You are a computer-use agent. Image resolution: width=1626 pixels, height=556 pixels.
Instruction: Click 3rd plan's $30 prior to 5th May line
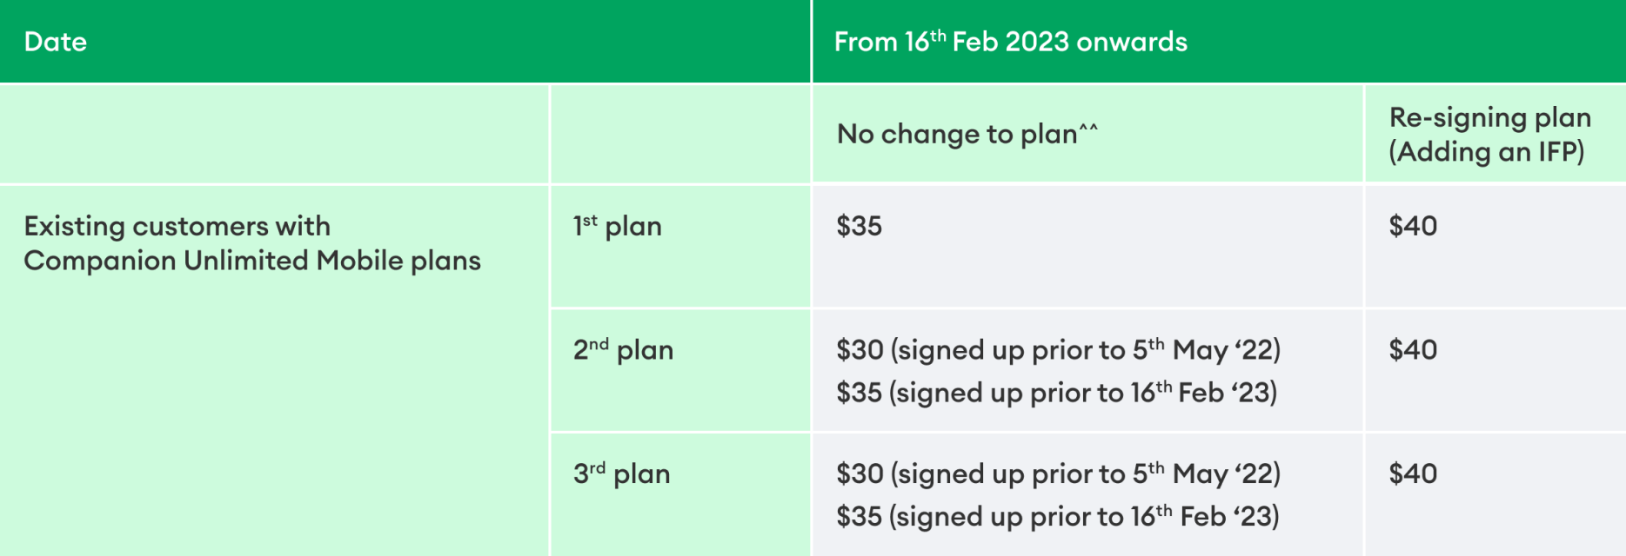(1058, 474)
